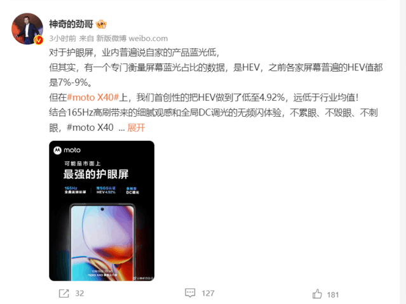The width and height of the screenshot is (406, 304).
Task: Click the 新版微博 weibo.com source link
Action: coord(132,39)
